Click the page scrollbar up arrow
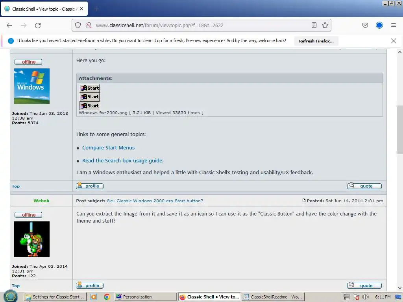The image size is (403, 302). pyautogui.click(x=400, y=52)
